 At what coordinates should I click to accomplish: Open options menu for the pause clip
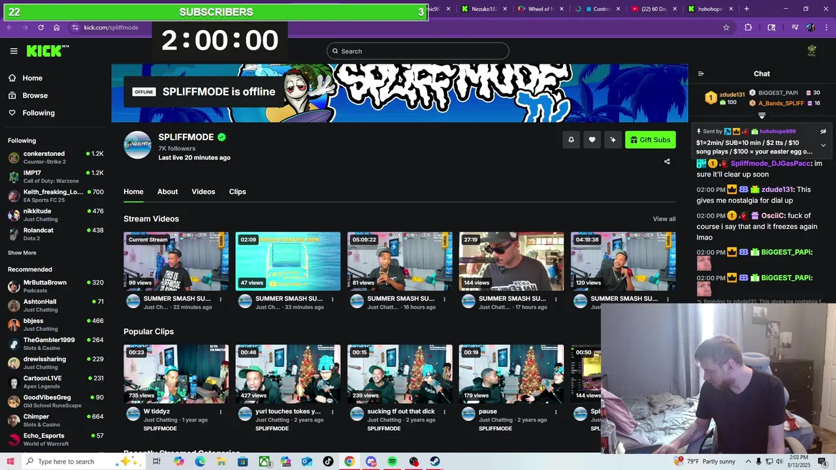pyautogui.click(x=556, y=412)
